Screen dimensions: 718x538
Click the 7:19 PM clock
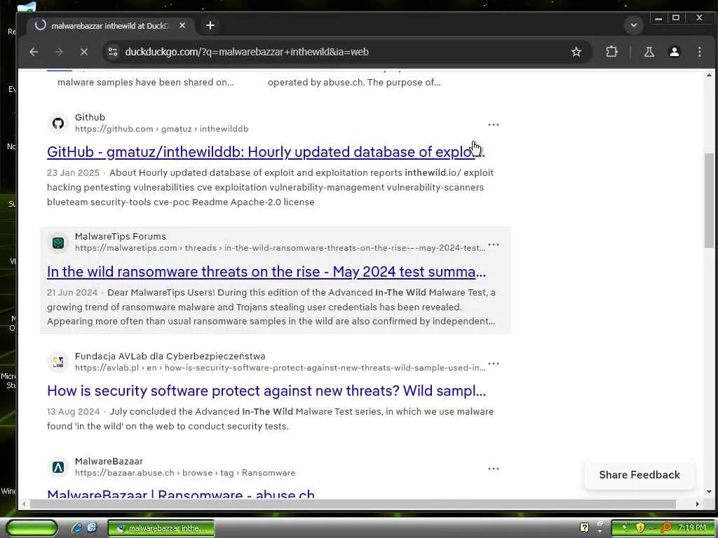click(x=691, y=527)
